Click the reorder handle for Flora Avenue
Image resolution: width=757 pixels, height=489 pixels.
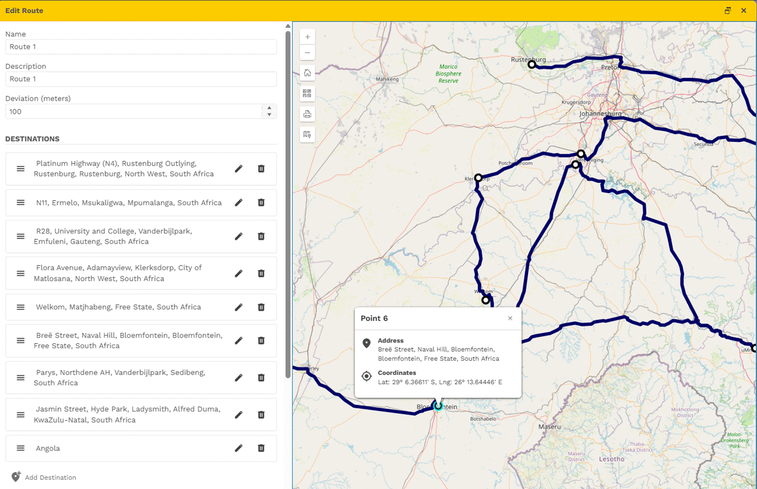(21, 274)
